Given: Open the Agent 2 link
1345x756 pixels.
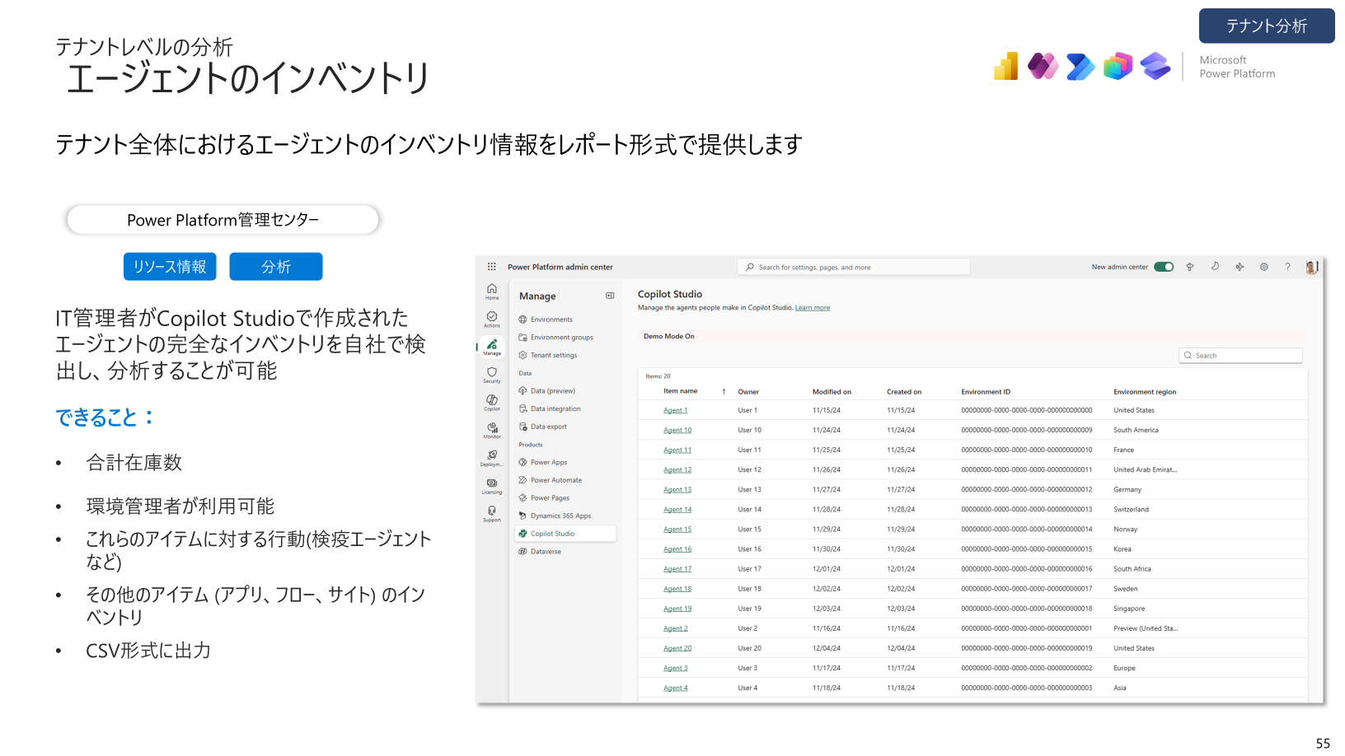Looking at the screenshot, I should (676, 628).
